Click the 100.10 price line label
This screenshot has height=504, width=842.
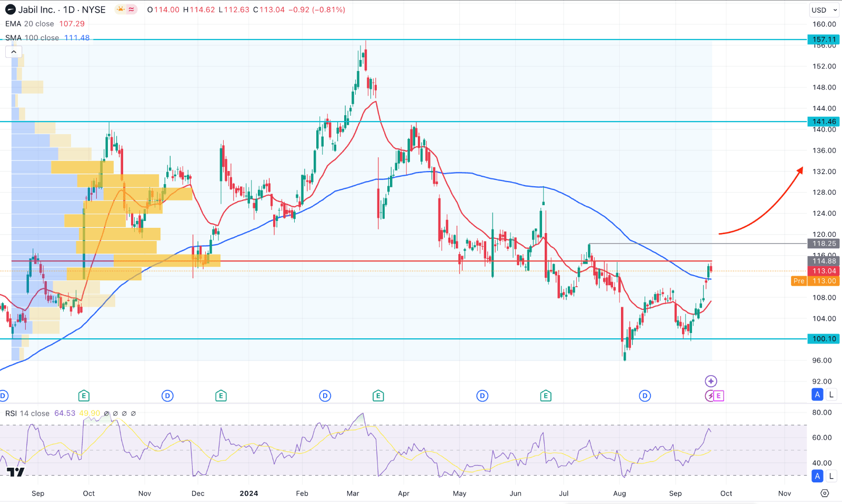[824, 339]
